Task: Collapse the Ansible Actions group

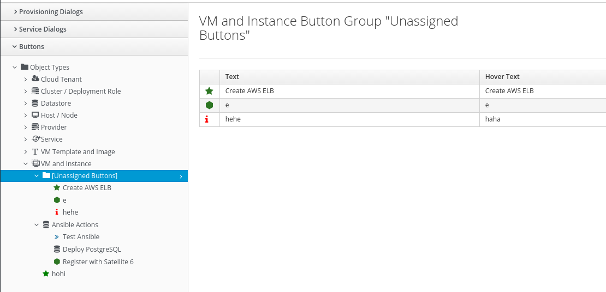Action: point(36,224)
